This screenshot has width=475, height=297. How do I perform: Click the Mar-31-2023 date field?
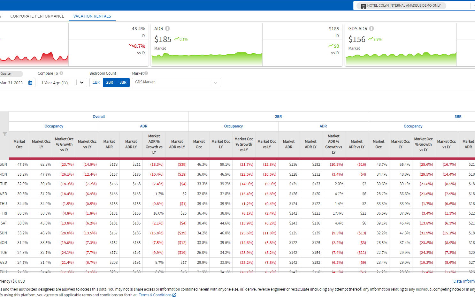(12, 83)
